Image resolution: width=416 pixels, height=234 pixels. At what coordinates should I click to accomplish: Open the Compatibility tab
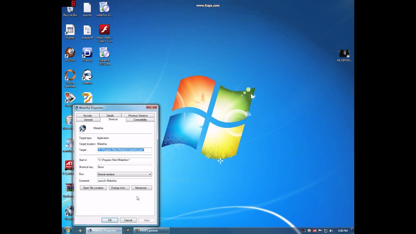tap(140, 120)
